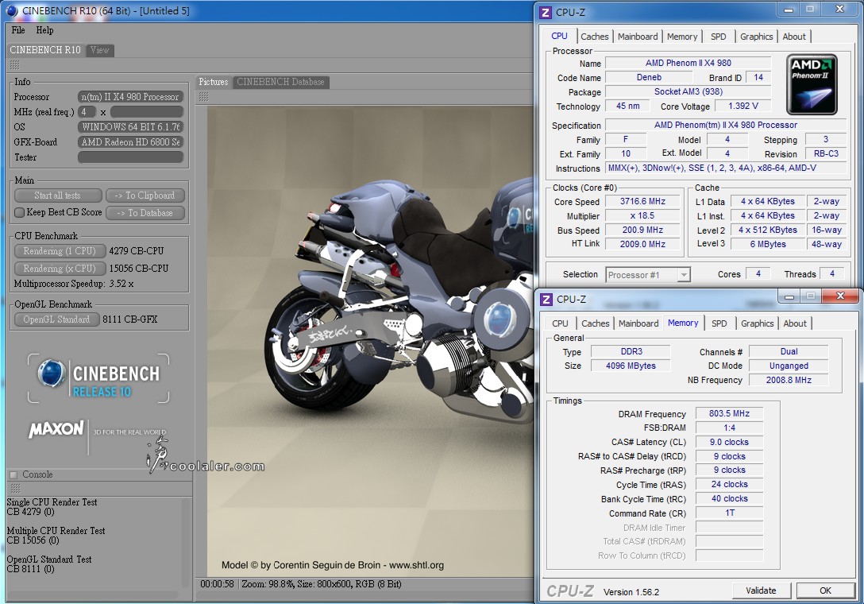Open Caches tab in top CPU-Z window
Image resolution: width=864 pixels, height=604 pixels.
point(595,37)
